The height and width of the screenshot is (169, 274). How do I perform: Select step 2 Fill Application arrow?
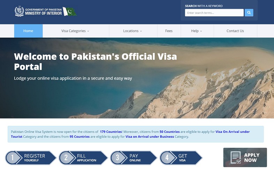click(83, 158)
